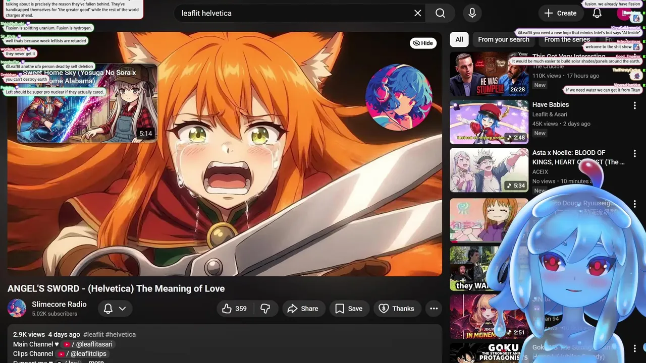646x363 pixels.
Task: Select the 'From the series' chip
Action: 567,39
